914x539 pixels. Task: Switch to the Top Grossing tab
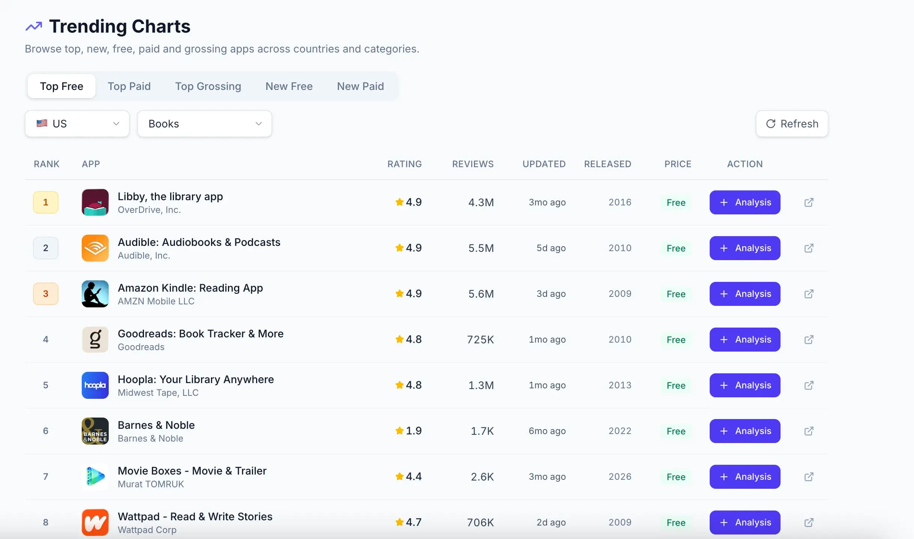click(208, 86)
